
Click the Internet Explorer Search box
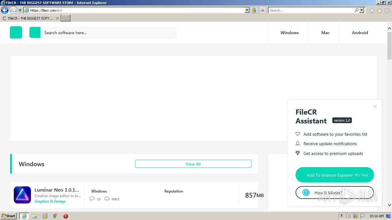tap(311, 10)
